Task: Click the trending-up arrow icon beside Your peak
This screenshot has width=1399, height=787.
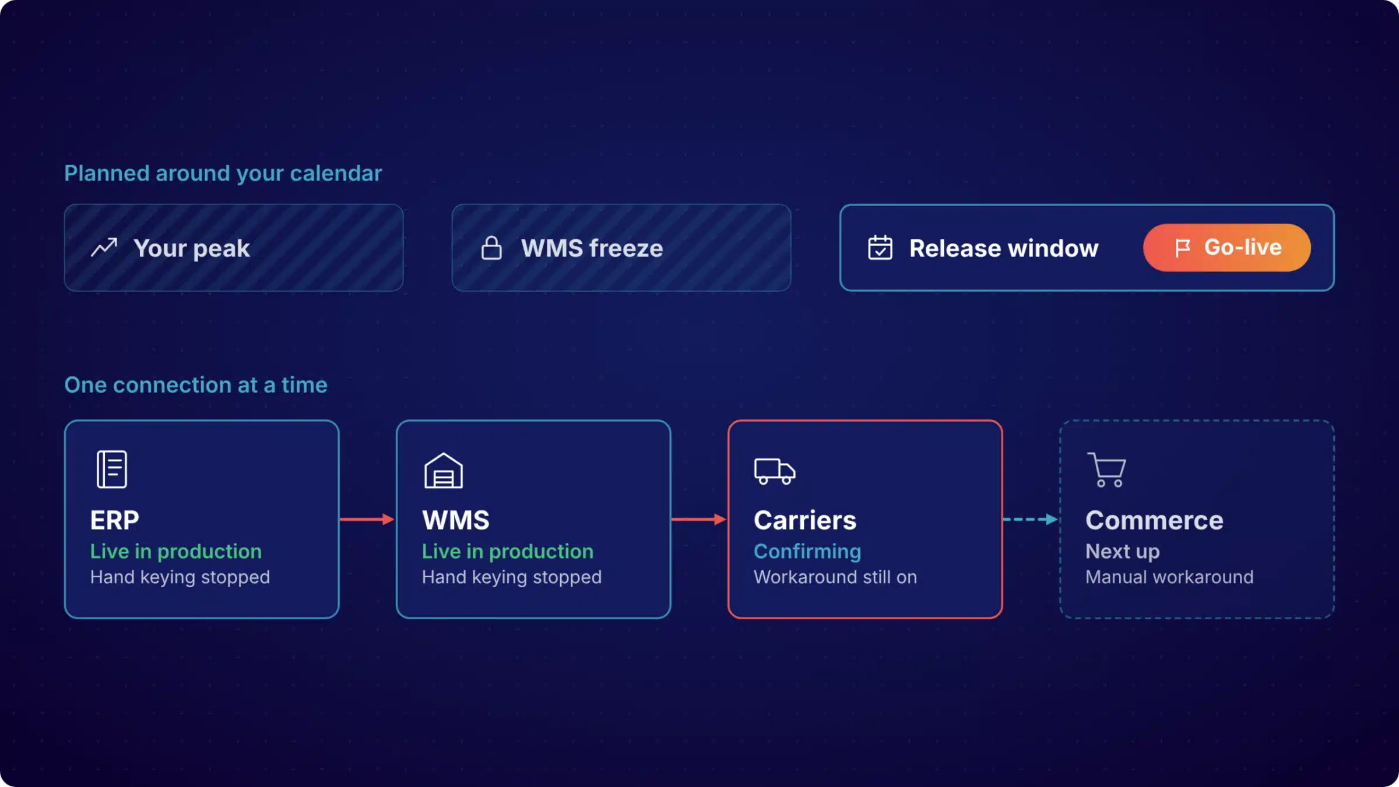Action: [x=104, y=248]
